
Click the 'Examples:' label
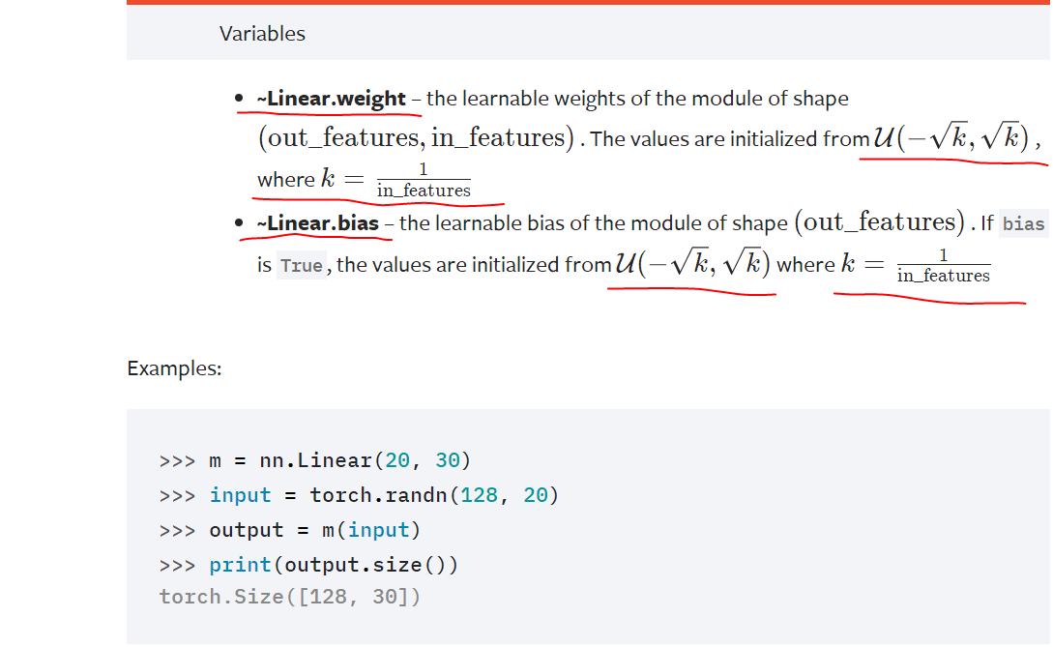coord(174,368)
